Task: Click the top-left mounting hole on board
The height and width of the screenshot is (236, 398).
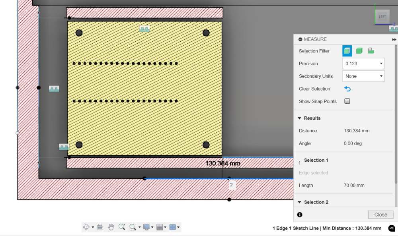Action: click(79, 33)
